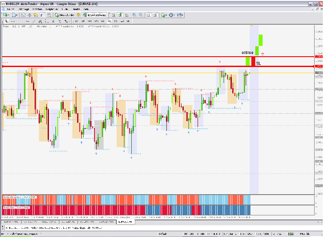Toggle the Expert Advisors button
This screenshot has height=237, width=325.
[x=94, y=15]
